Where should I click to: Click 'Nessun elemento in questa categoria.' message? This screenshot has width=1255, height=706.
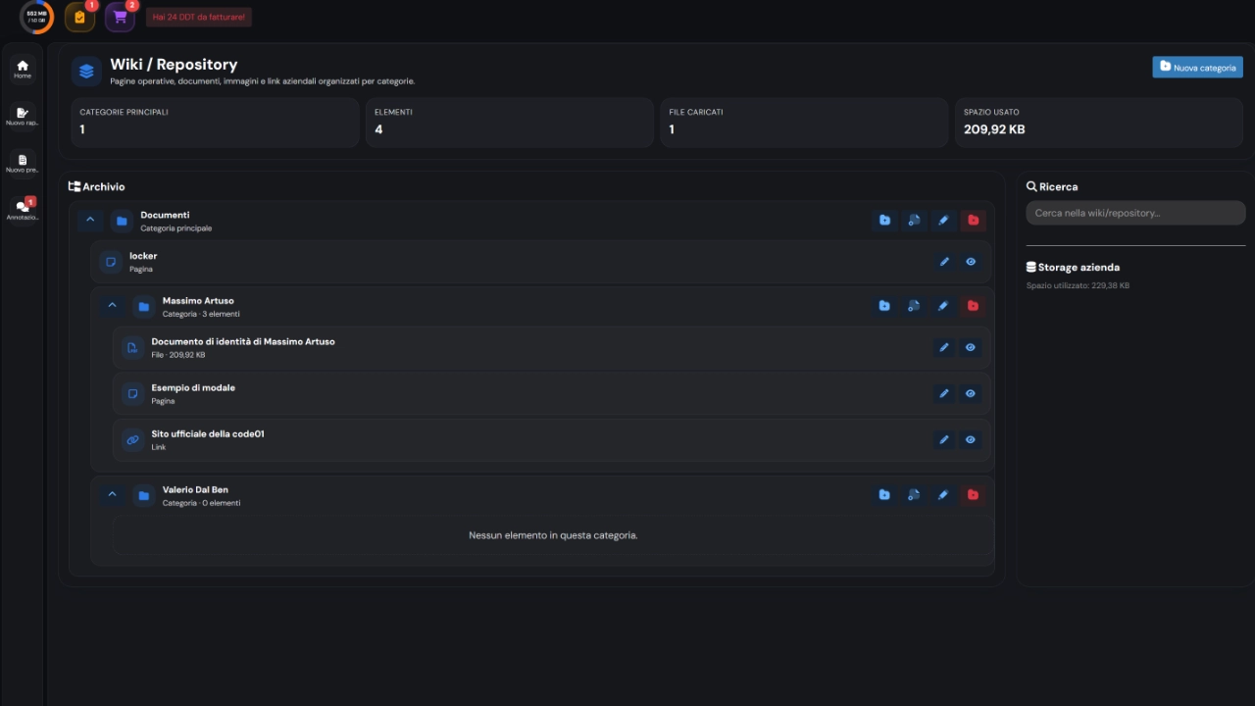point(553,535)
